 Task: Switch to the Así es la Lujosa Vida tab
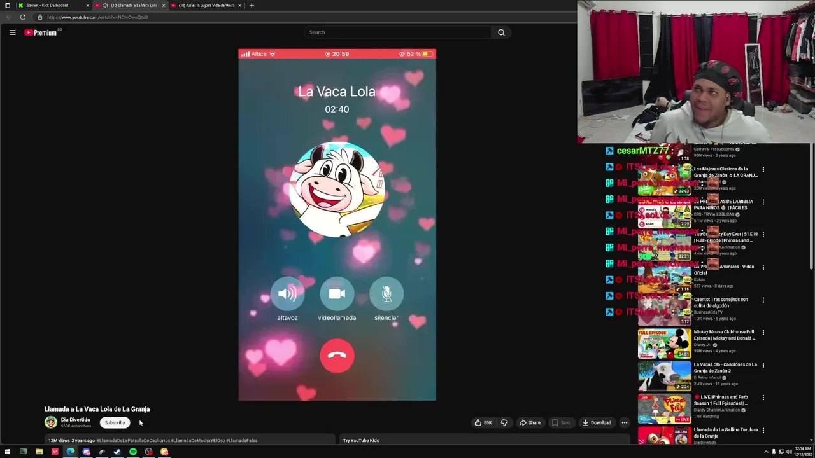[205, 5]
